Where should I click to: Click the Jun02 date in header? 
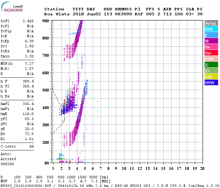(x=94, y=14)
